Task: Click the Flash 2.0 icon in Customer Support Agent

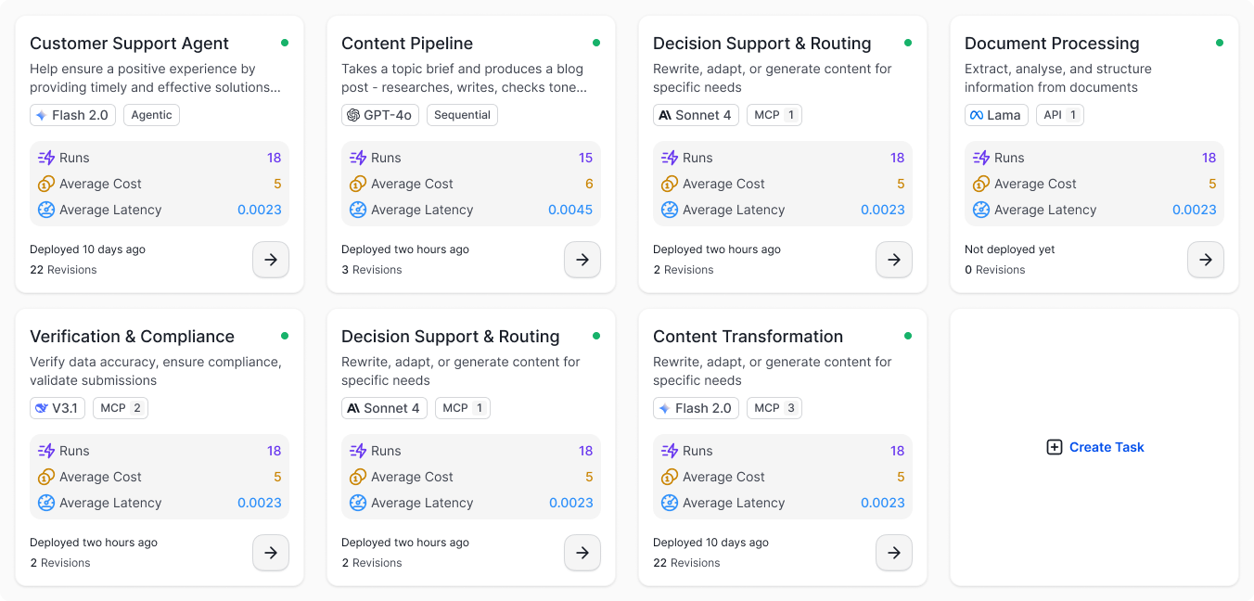Action: point(42,115)
